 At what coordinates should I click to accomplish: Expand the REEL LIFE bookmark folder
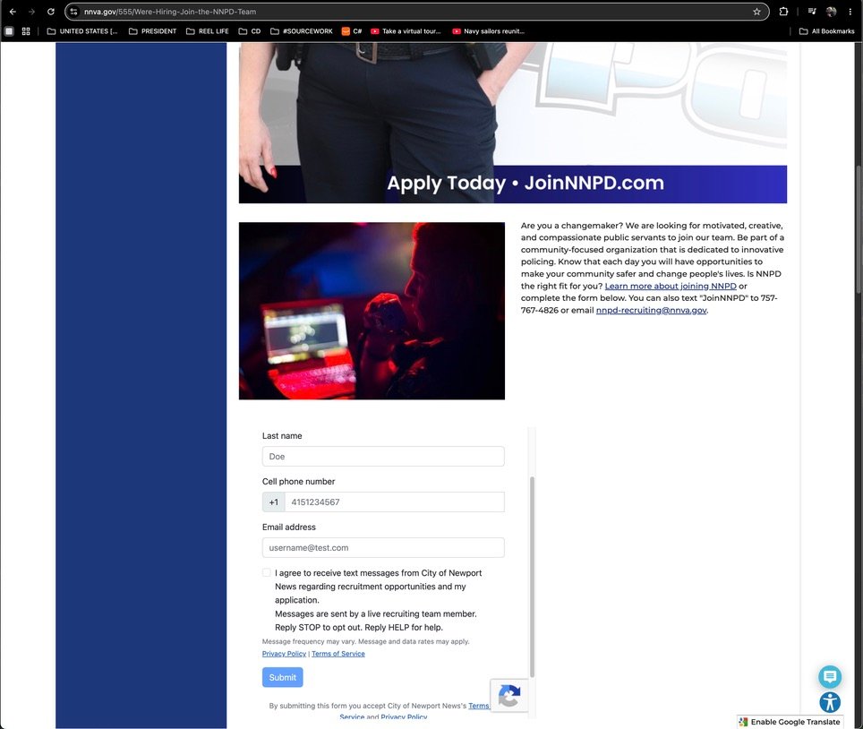click(x=208, y=31)
